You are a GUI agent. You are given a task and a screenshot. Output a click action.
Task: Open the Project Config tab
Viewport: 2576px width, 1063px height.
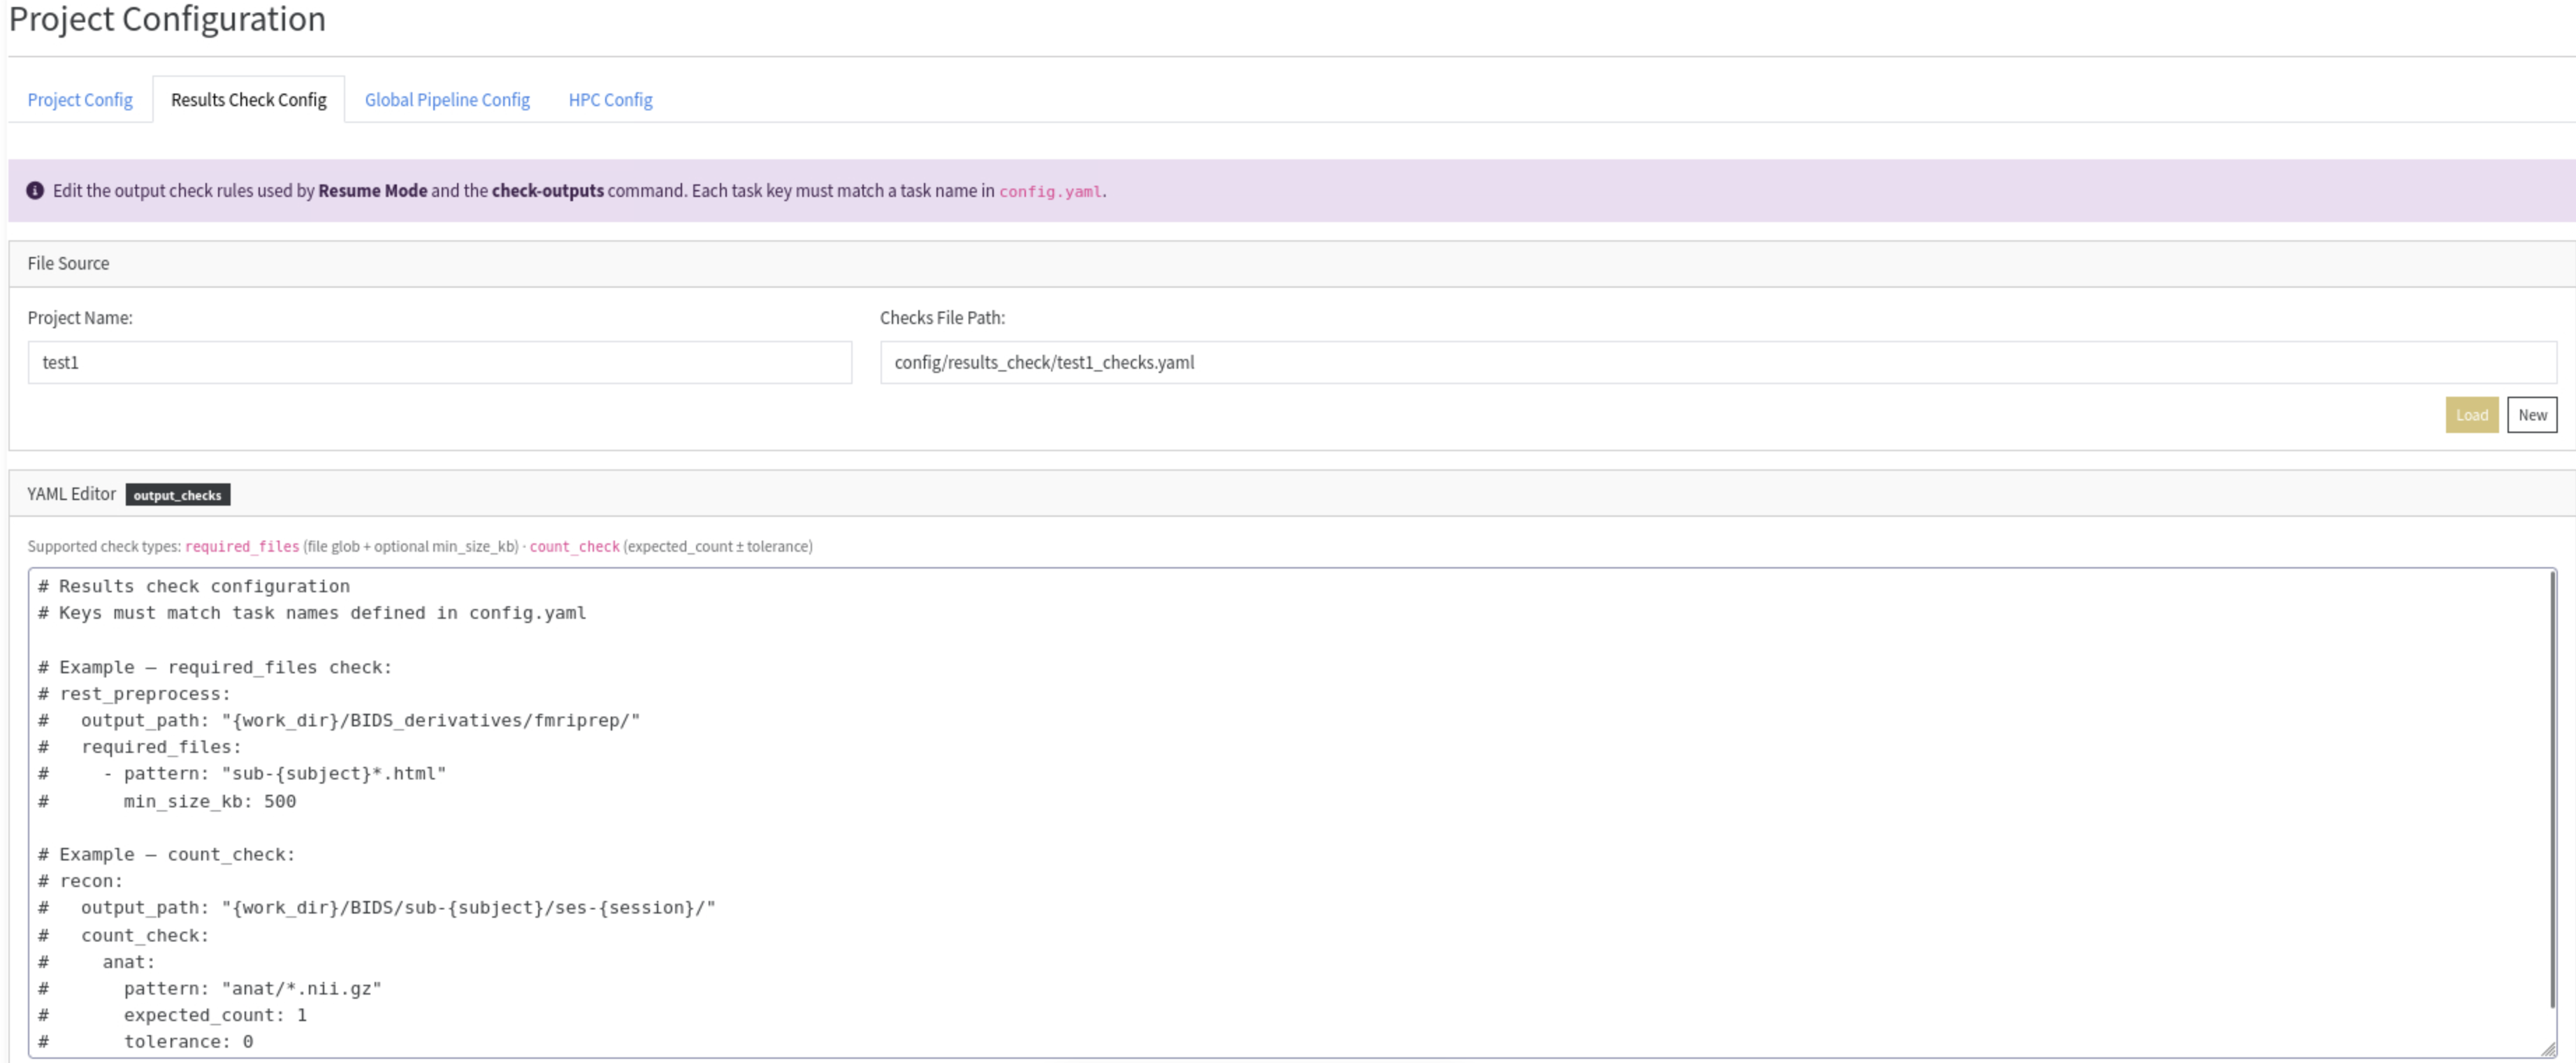click(x=80, y=100)
